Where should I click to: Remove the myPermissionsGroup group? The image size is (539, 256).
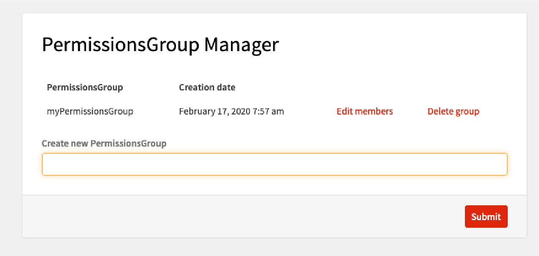[x=453, y=112]
